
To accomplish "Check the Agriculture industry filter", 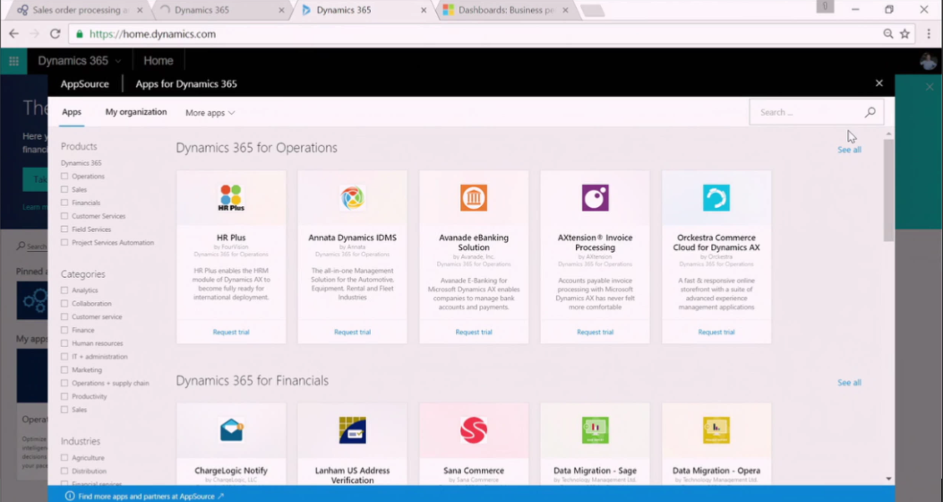I will coord(64,457).
